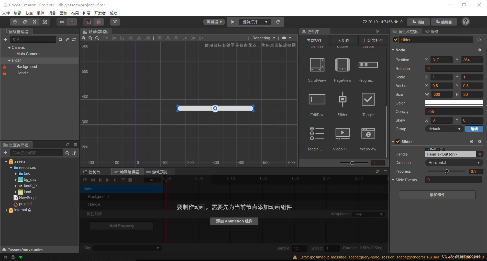The image size is (487, 261).
Task: Adjust the control library zoom slider
Action: (352, 163)
